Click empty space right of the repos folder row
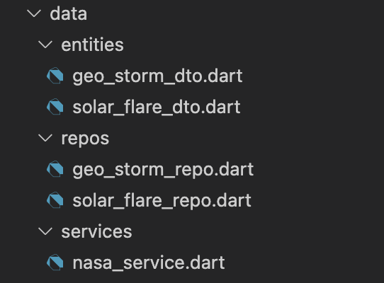384x283 pixels. pos(245,138)
